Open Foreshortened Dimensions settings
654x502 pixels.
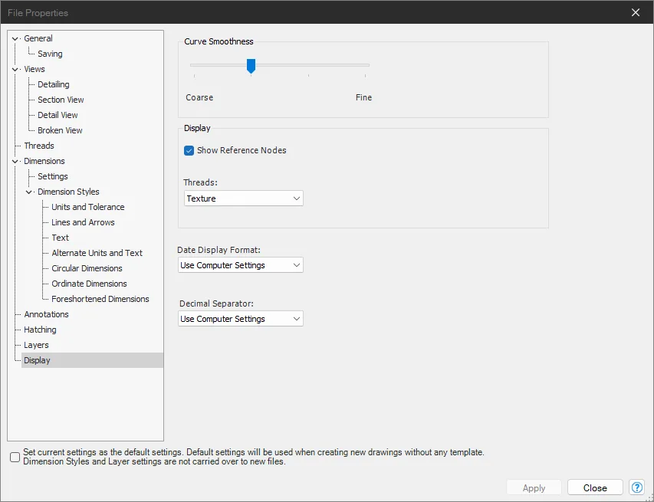tap(100, 299)
